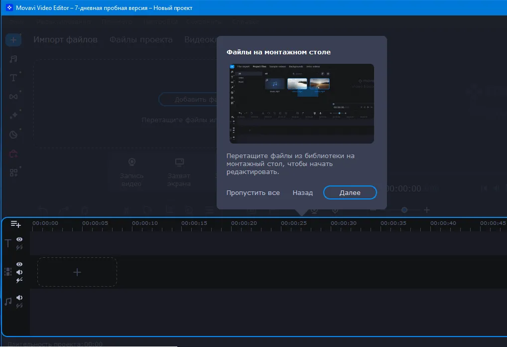Select the Add track icon on timeline
The image size is (507, 347).
(x=15, y=224)
